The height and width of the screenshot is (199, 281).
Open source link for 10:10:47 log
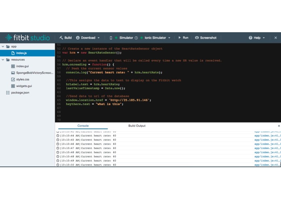pos(267,148)
